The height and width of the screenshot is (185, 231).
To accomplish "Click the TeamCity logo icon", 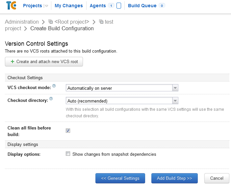I will 11,6.
